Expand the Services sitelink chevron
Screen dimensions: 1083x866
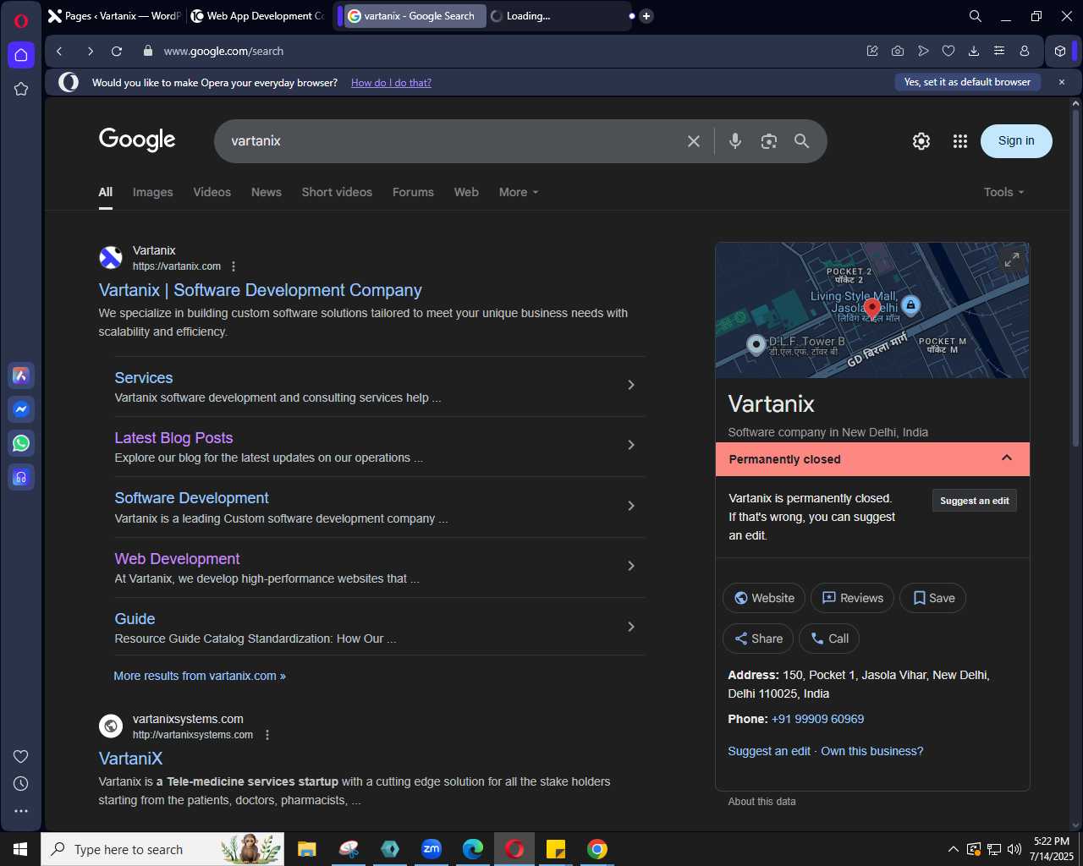631,385
